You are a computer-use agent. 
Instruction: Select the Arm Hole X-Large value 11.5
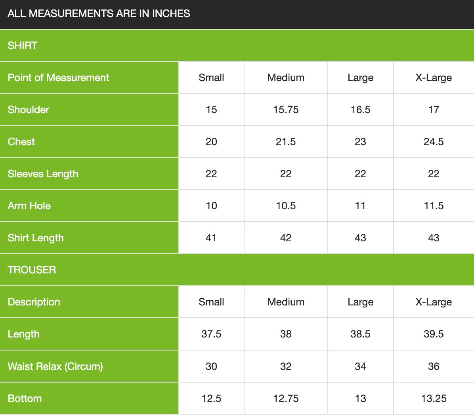coord(434,206)
